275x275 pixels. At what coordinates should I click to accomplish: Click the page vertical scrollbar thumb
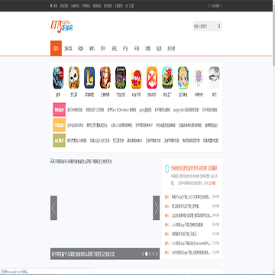coord(273,34)
